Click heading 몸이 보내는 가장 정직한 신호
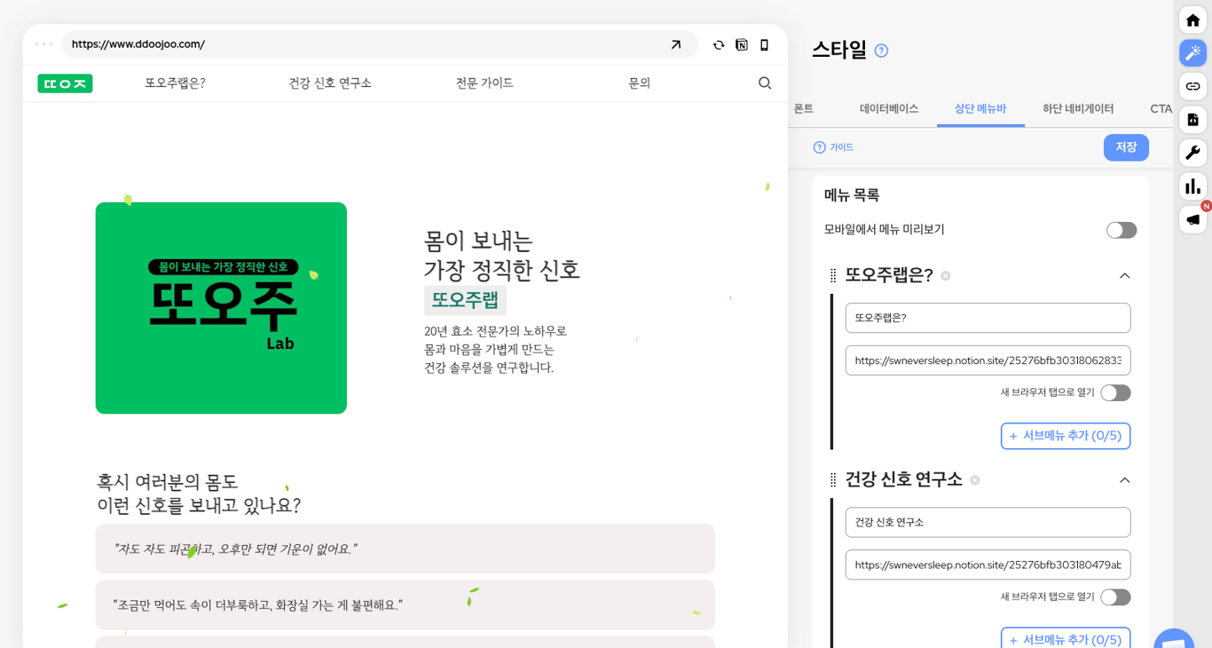The image size is (1212, 648). (x=502, y=255)
